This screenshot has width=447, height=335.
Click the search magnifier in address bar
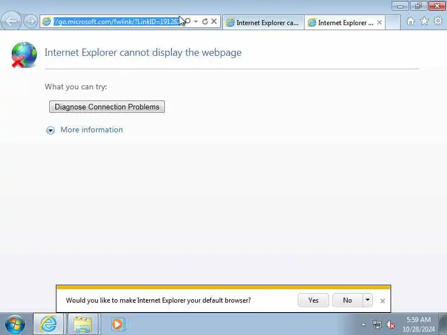click(x=188, y=21)
